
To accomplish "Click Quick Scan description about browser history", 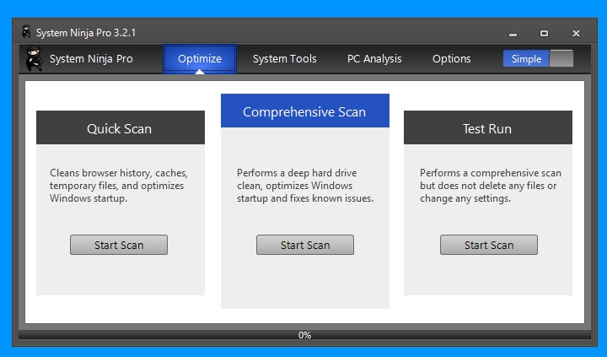I will point(119,186).
